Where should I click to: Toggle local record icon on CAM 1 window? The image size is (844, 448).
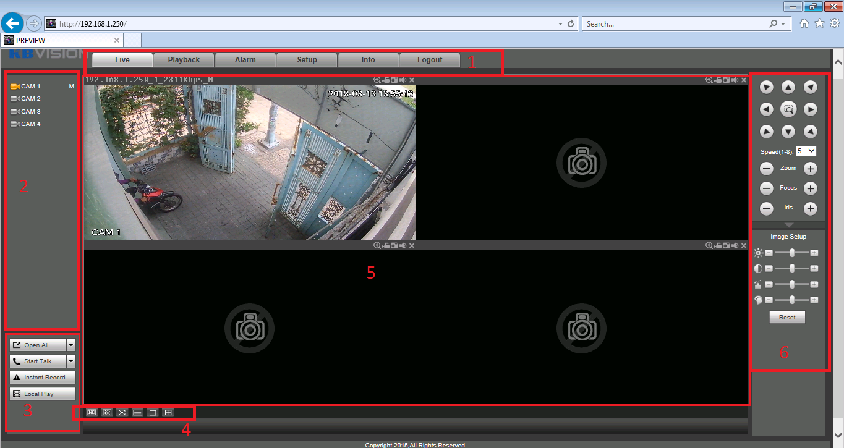pos(386,80)
